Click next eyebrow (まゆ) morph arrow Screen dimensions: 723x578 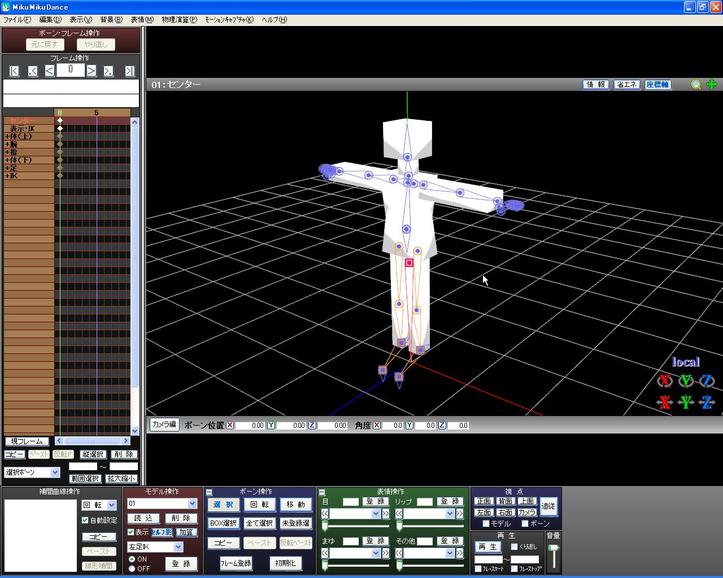[386, 553]
